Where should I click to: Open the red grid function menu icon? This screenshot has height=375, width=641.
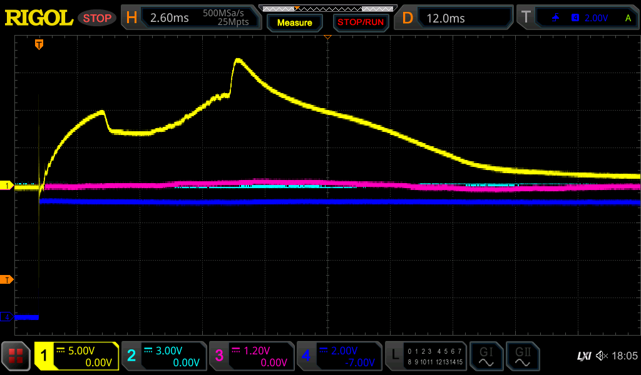point(16,356)
